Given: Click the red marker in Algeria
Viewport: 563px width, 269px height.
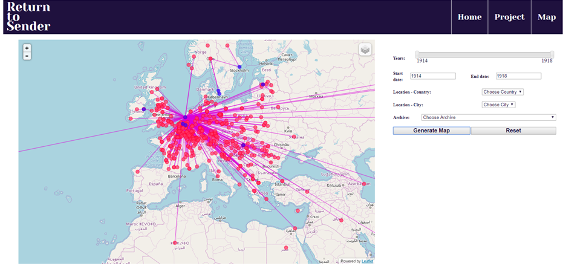Looking at the screenshot, I should [x=175, y=243].
